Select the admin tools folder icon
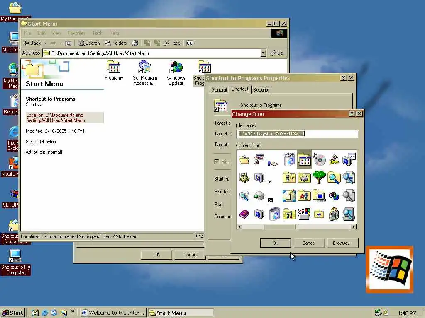Screen dimensions: 425x318 pos(289,214)
